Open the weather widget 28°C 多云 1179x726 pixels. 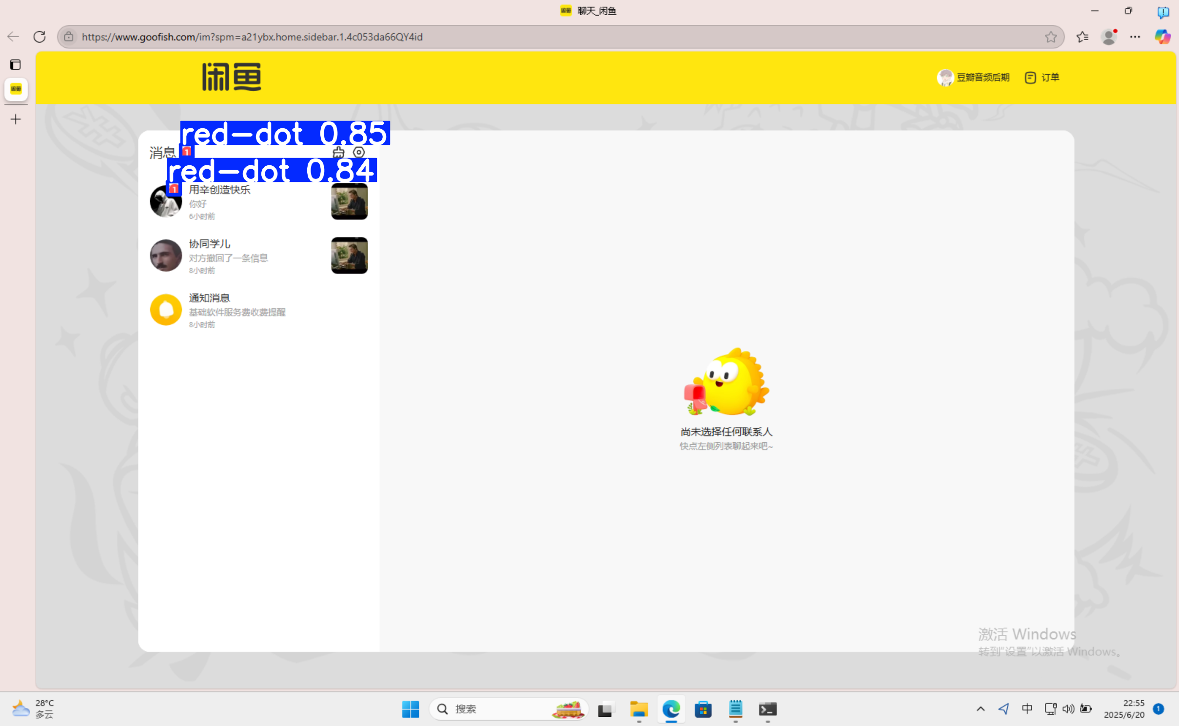pos(33,709)
